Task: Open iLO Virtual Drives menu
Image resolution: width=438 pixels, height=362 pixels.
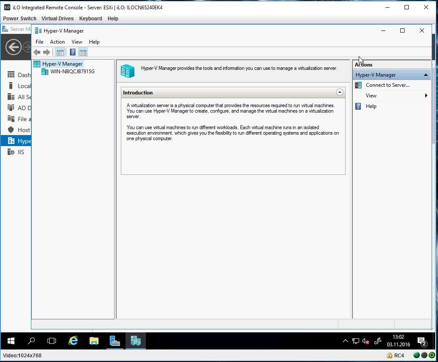Action: pyautogui.click(x=58, y=18)
